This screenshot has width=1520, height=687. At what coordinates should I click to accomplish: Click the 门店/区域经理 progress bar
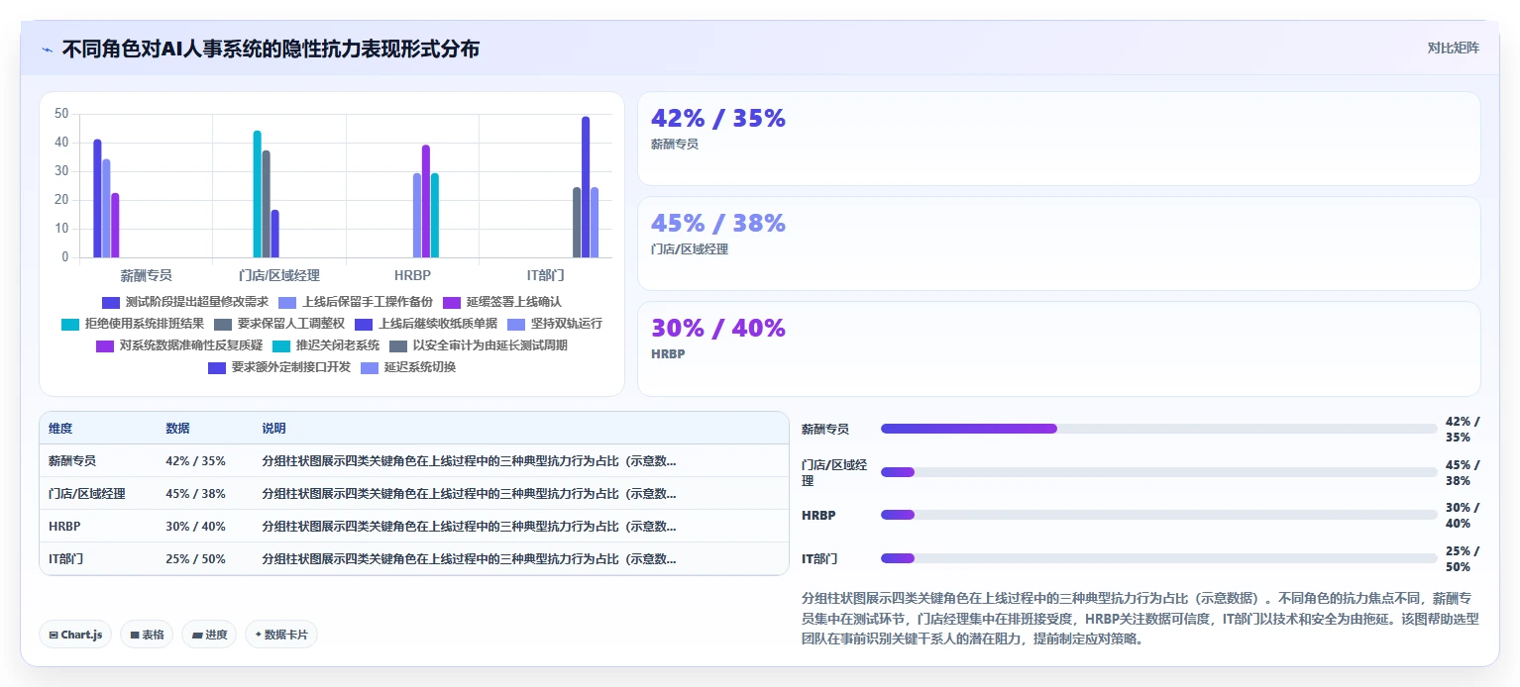click(1158, 472)
